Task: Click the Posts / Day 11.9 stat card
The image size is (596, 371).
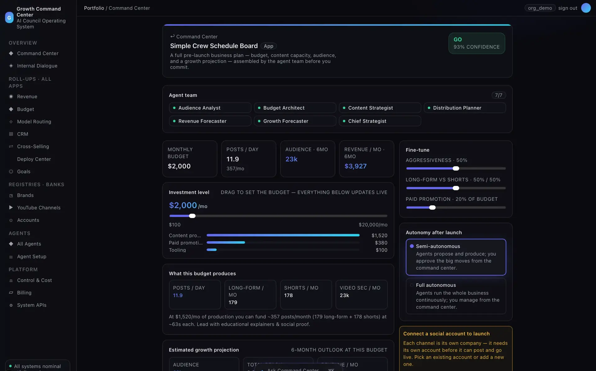Action: point(249,159)
